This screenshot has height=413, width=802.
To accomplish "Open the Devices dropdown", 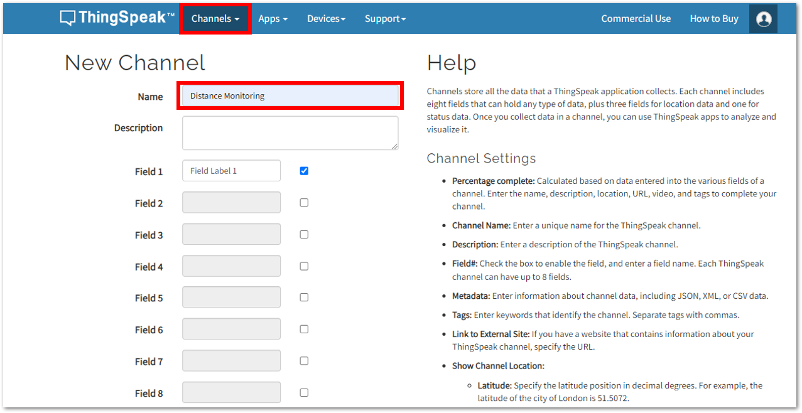I will [x=327, y=19].
